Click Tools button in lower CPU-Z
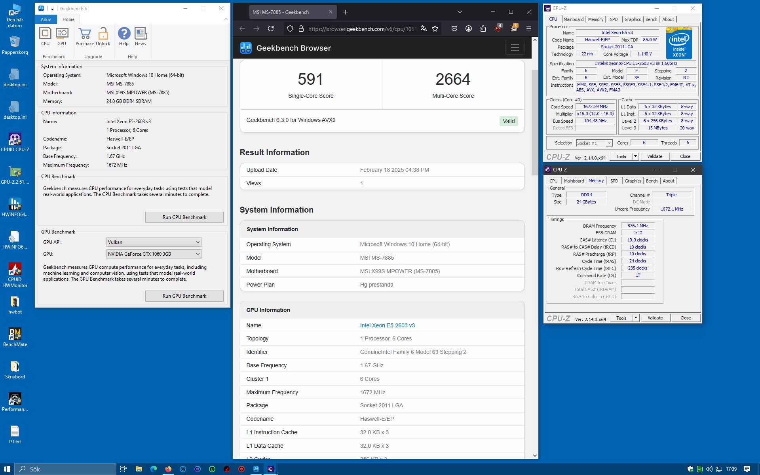 [621, 318]
